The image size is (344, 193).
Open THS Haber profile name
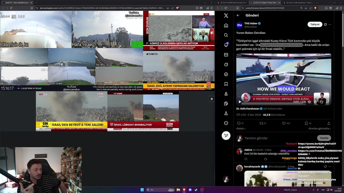point(251,23)
